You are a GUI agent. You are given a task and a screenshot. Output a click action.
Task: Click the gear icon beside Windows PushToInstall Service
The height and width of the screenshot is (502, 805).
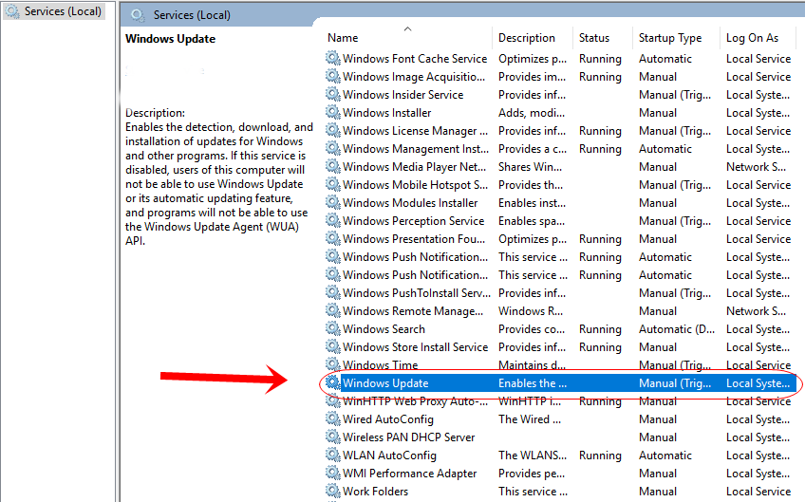332,292
